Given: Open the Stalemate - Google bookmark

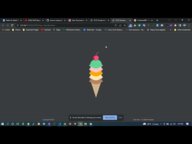Looking at the screenshot, I should pos(93,30).
